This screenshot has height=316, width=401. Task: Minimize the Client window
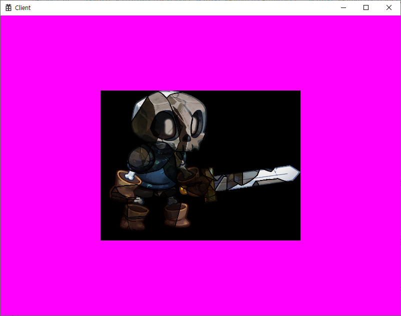343,7
